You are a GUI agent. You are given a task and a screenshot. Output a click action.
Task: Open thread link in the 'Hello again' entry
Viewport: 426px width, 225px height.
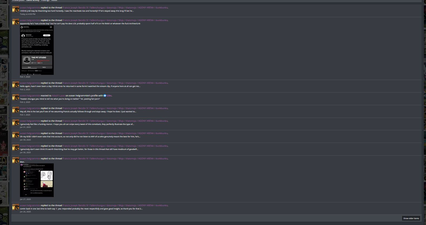pyautogui.click(x=115, y=83)
